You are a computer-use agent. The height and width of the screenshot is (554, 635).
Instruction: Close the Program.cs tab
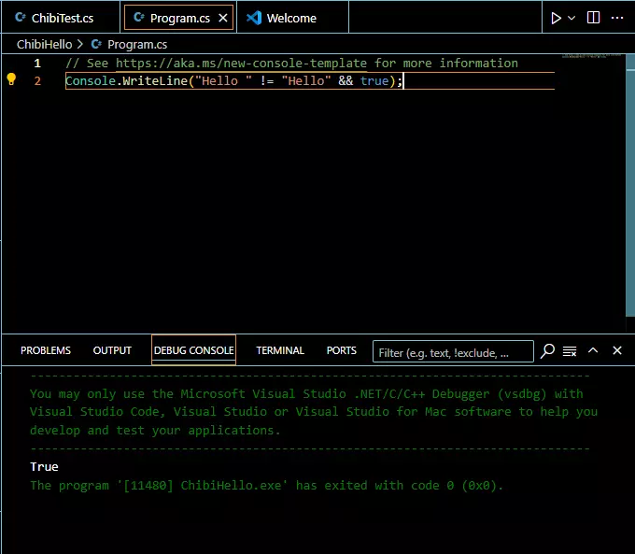click(223, 18)
